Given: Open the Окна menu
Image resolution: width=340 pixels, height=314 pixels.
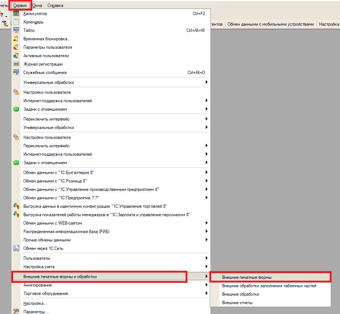Looking at the screenshot, I should tap(37, 5).
